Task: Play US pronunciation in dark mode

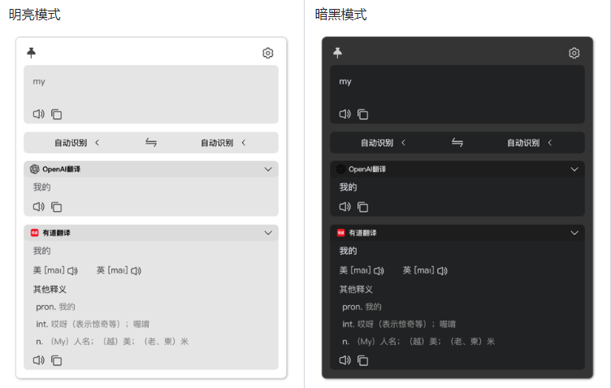Action: coord(379,270)
